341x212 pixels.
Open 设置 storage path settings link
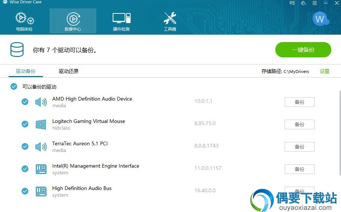coord(325,71)
